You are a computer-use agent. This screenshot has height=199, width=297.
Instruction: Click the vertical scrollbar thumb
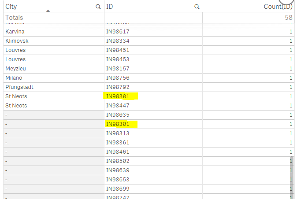[x=291, y=175]
